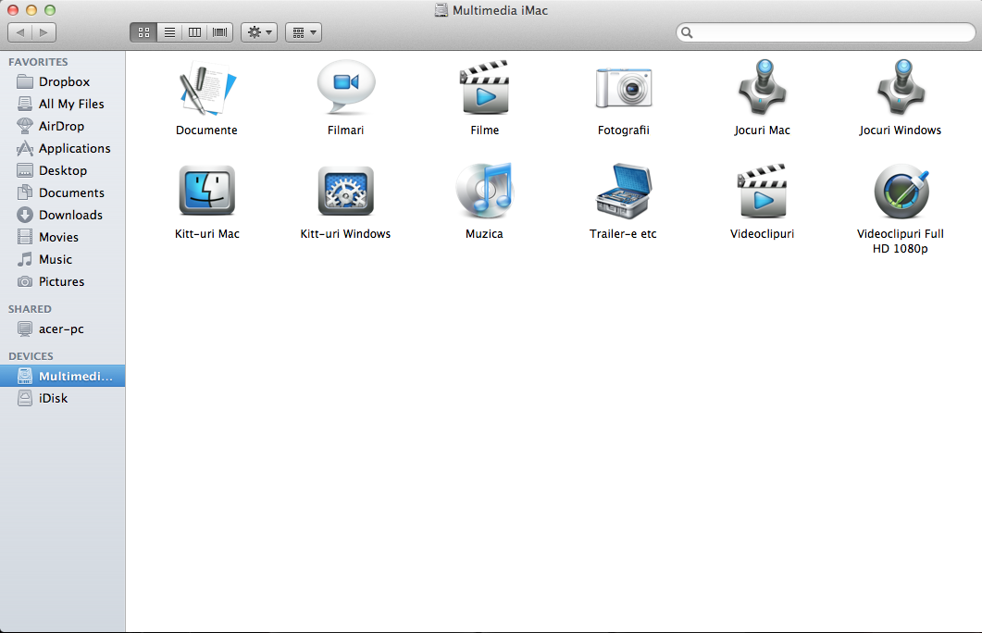This screenshot has height=633, width=982.
Task: Open the Muzica music note icon
Action: point(484,191)
